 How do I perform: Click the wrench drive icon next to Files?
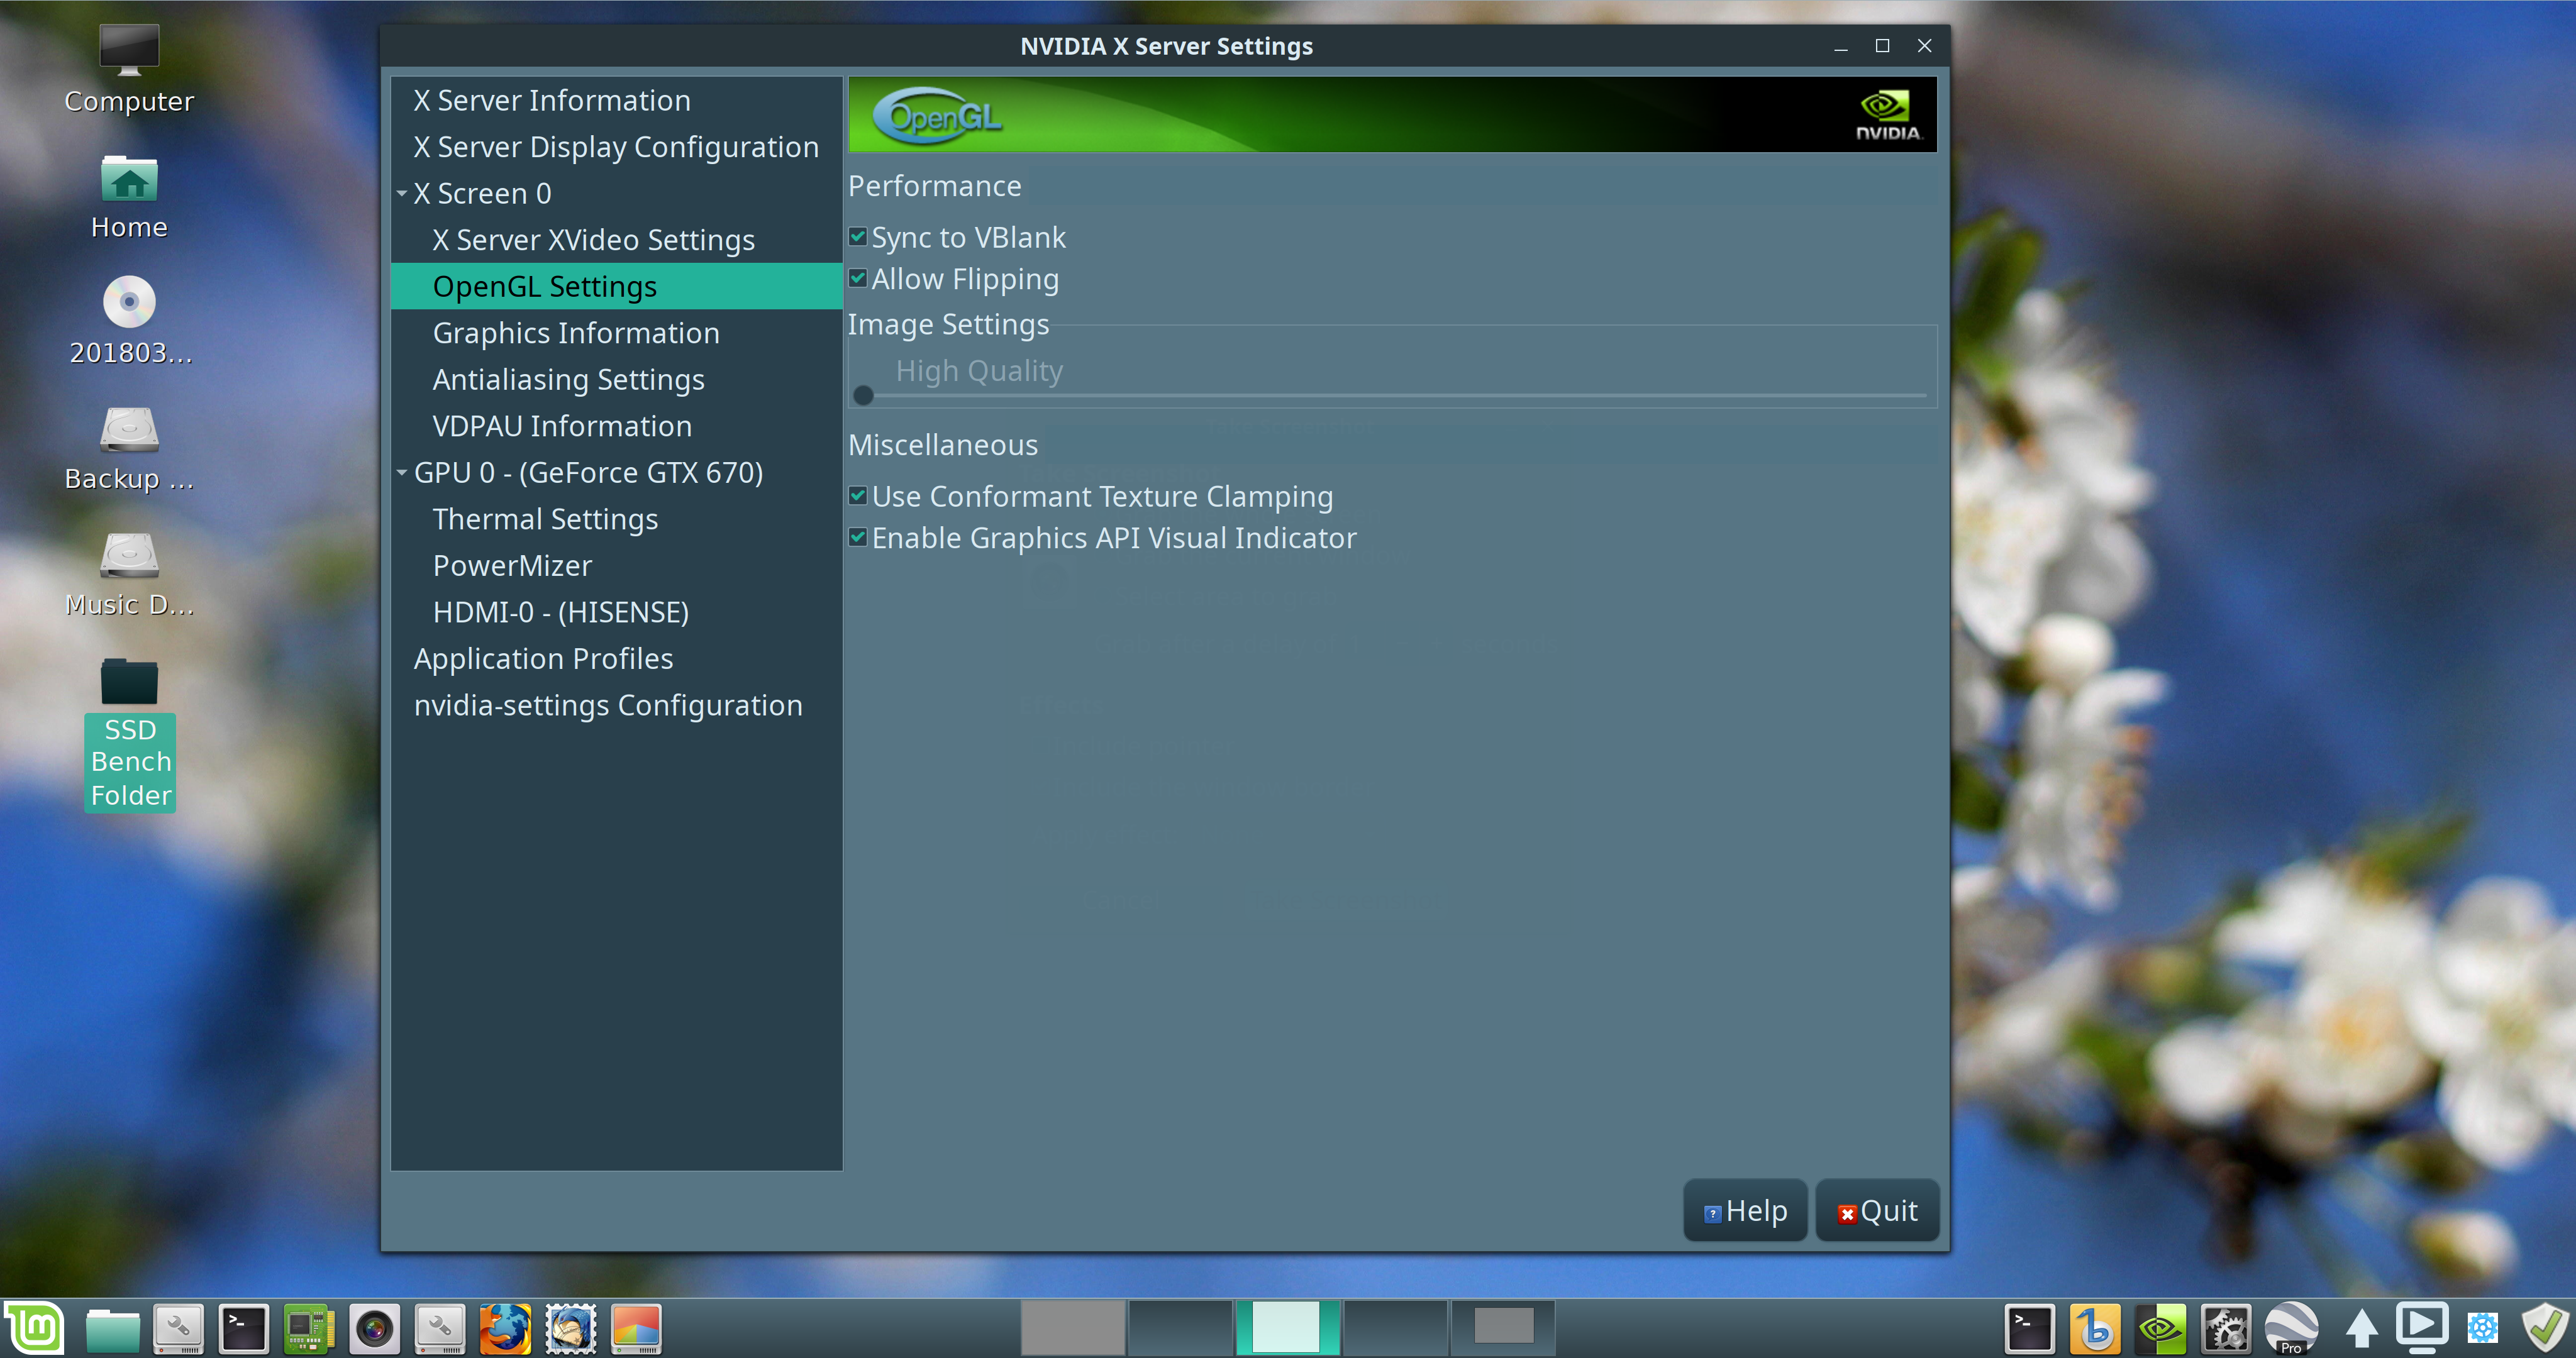(178, 1329)
